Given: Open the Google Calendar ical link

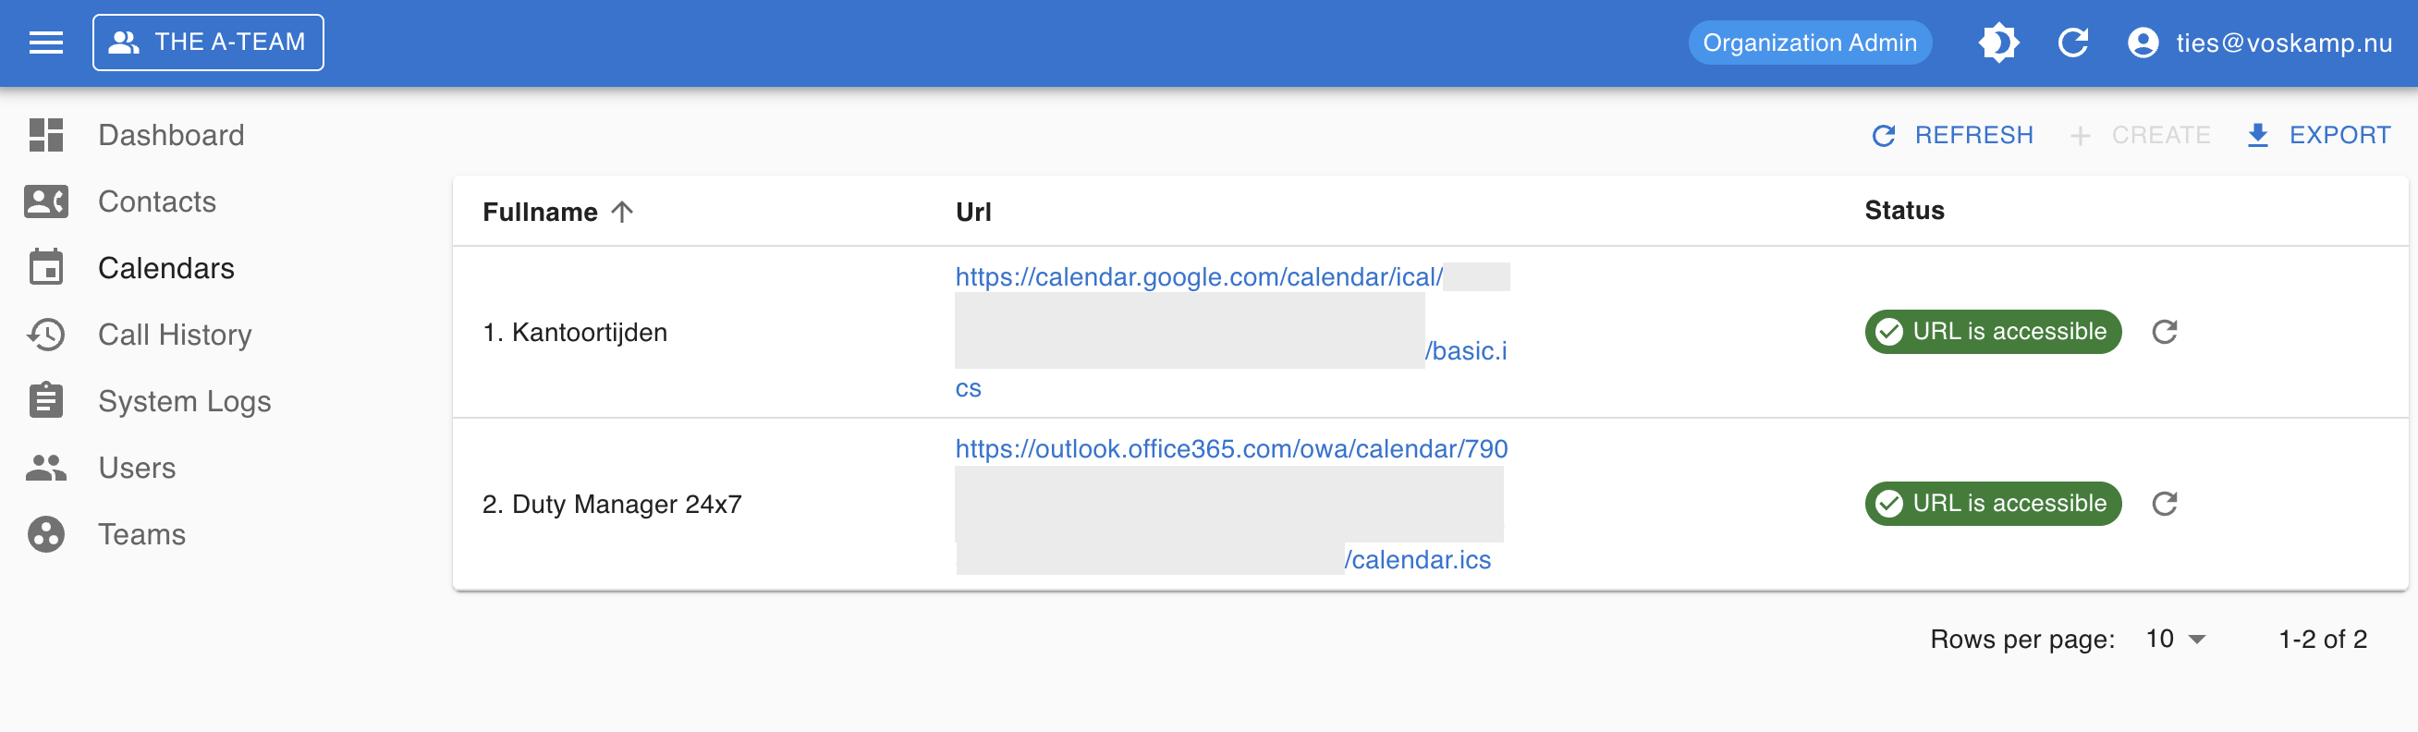Looking at the screenshot, I should [x=1198, y=277].
